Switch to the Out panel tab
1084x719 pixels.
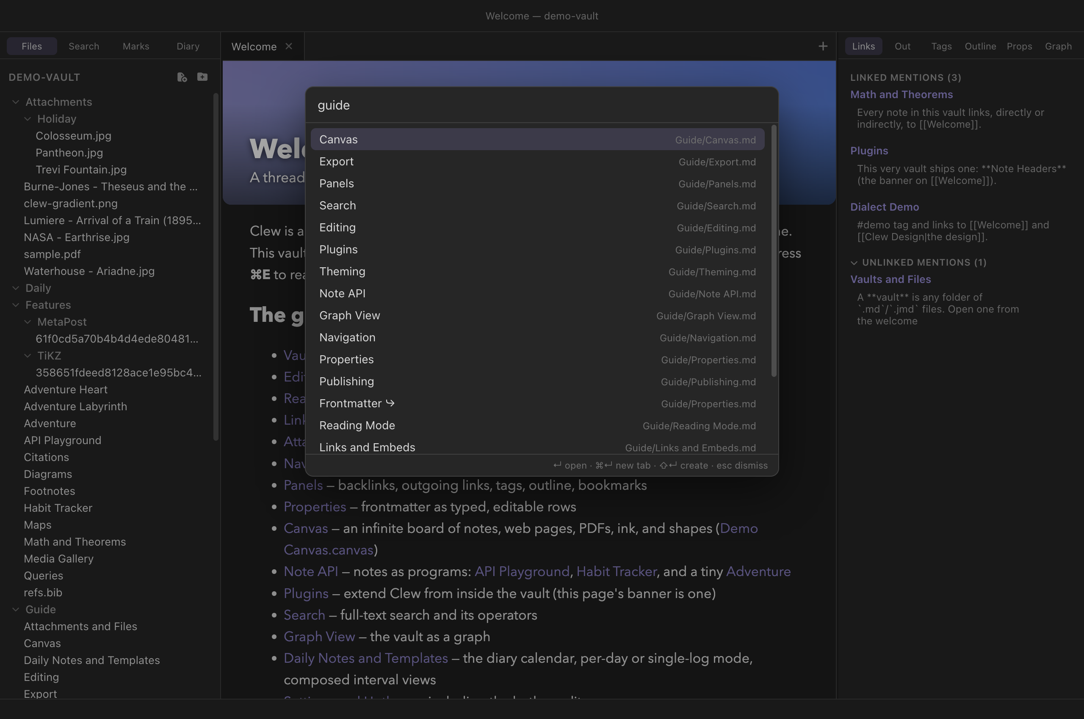pyautogui.click(x=903, y=46)
